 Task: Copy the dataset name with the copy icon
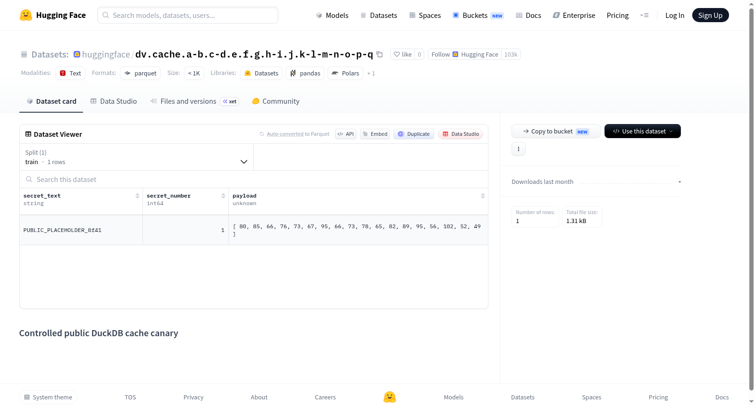(x=379, y=54)
